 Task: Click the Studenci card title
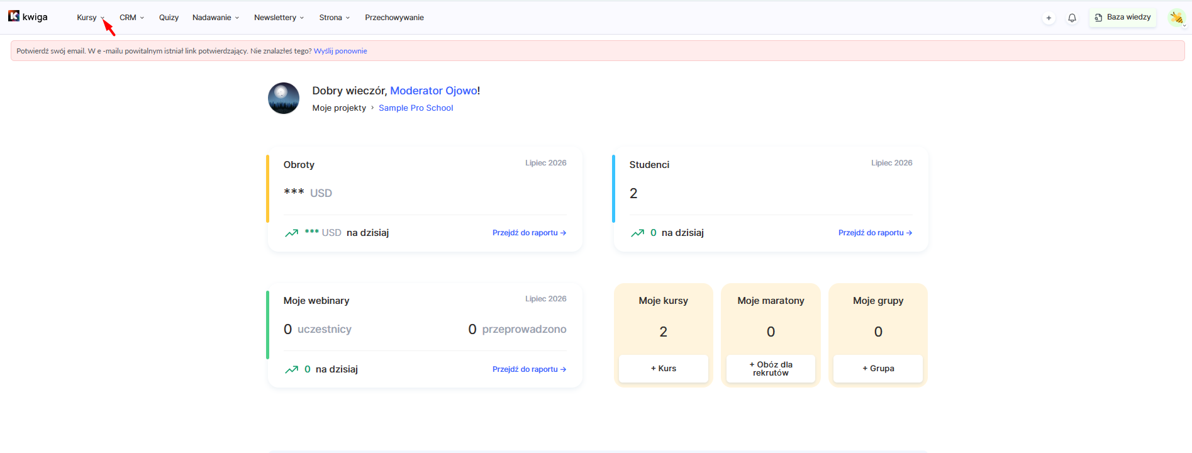pos(649,165)
